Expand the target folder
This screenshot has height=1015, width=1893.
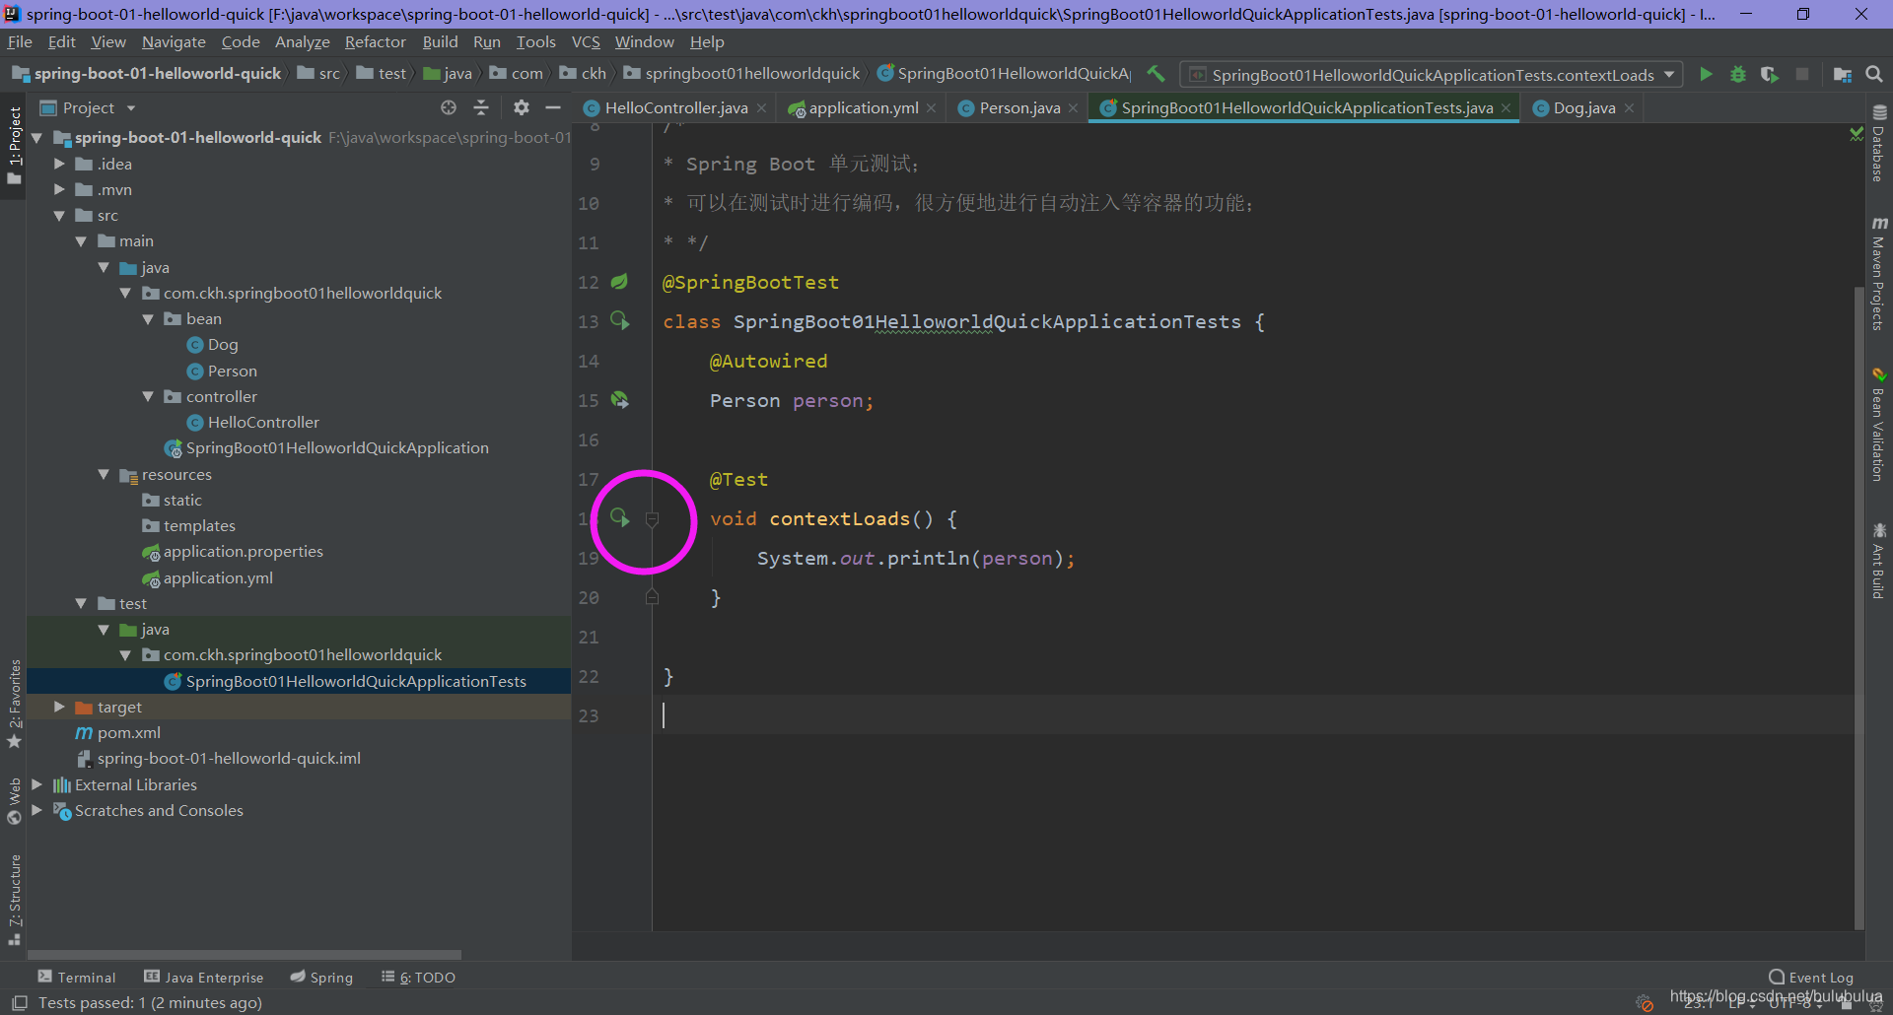[x=59, y=707]
